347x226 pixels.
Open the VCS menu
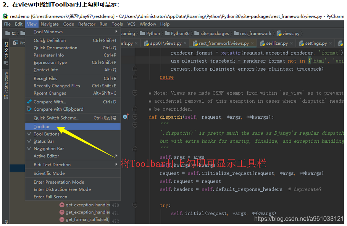(x=131, y=24)
